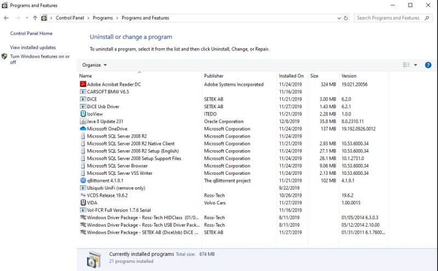Viewport: 438px width, 271px height.
Task: Click the 1.00.0015 version cell
Action: [351, 203]
